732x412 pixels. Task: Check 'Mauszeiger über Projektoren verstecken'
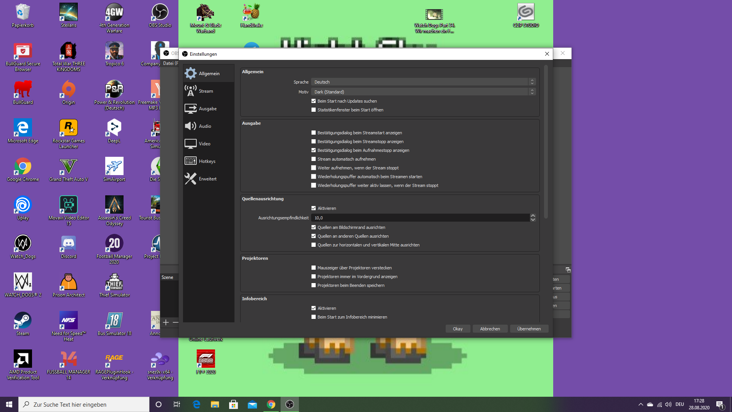(313, 268)
